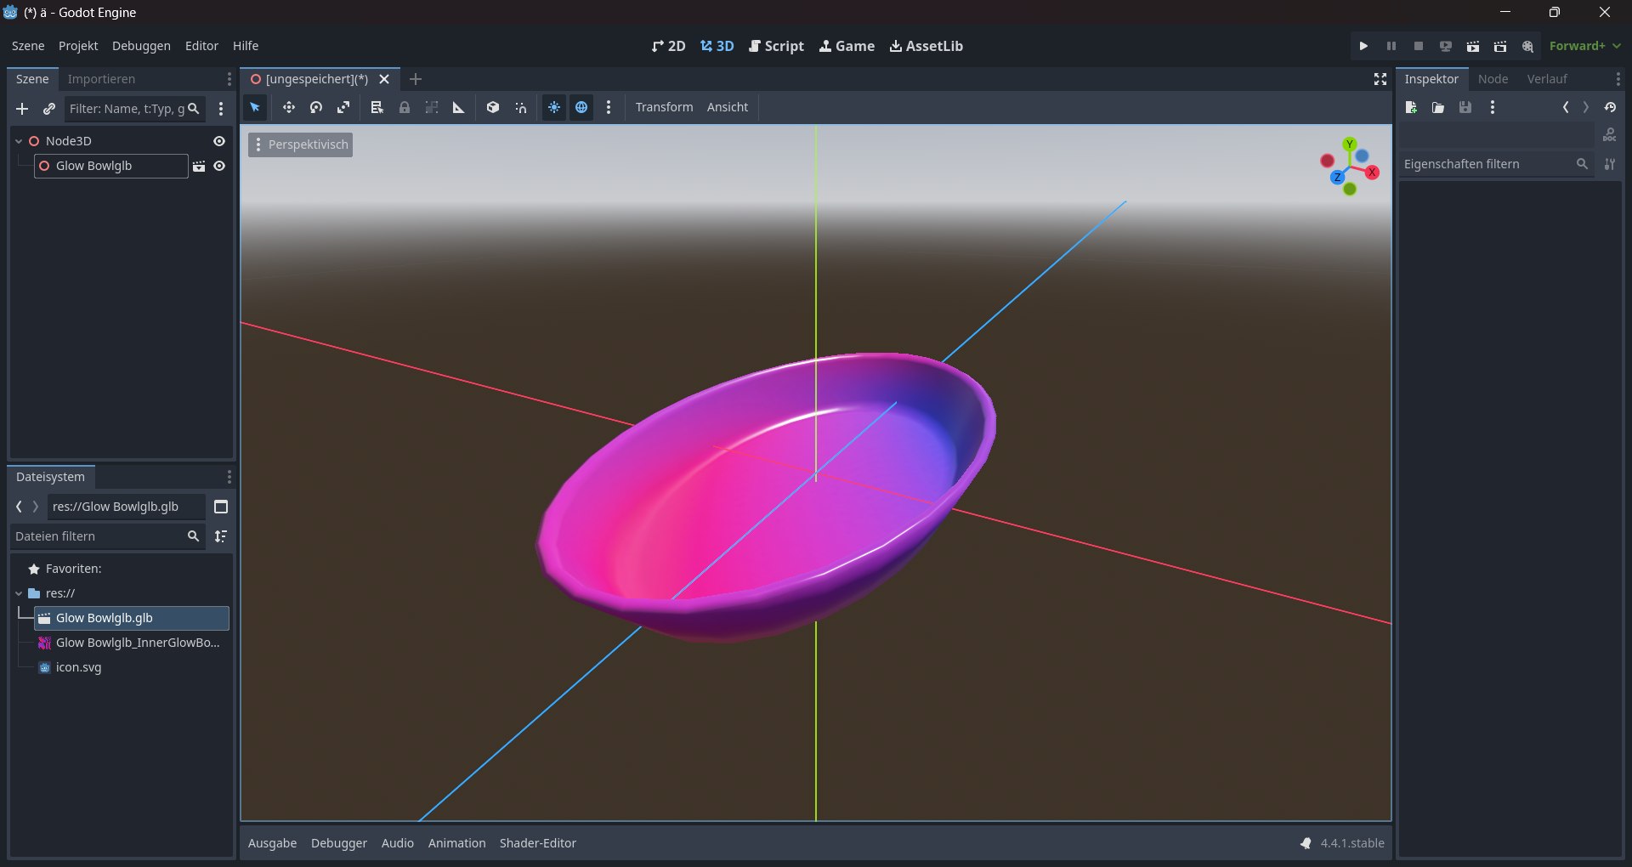The image size is (1632, 867).
Task: Select the Rotate mode tool
Action: point(316,107)
